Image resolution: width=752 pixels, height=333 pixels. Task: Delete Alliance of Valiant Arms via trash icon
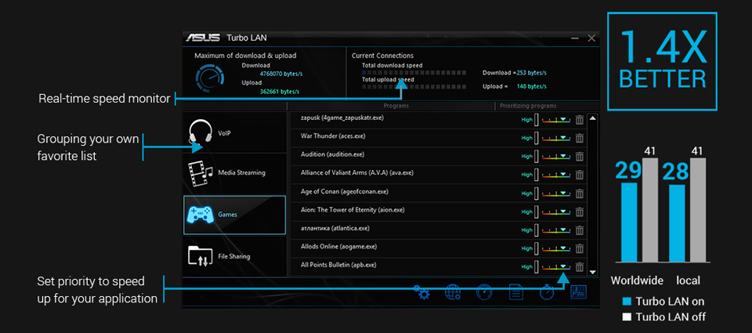580,176
